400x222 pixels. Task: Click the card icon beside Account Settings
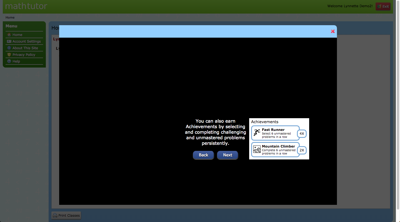click(9, 41)
